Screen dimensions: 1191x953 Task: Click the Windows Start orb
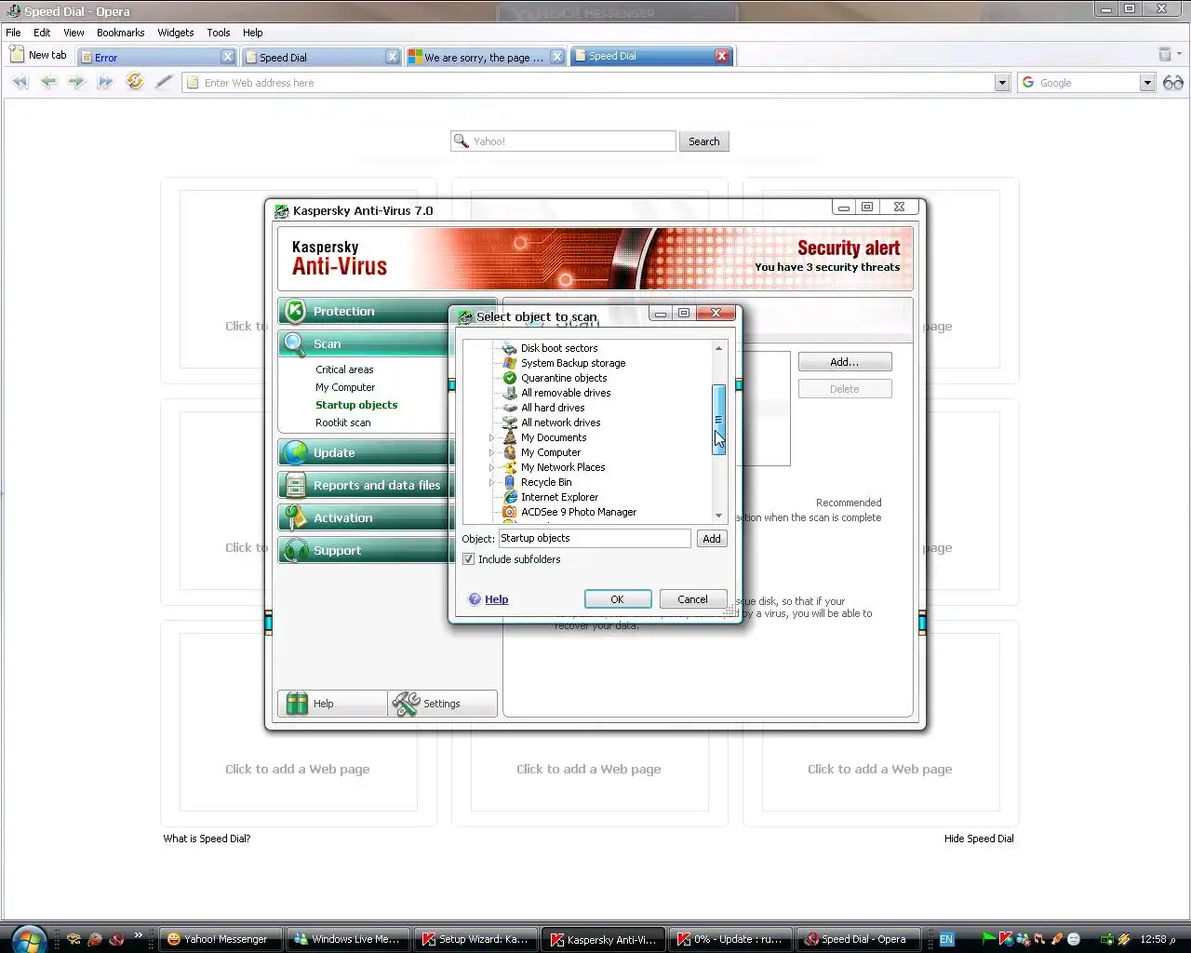[x=29, y=939]
